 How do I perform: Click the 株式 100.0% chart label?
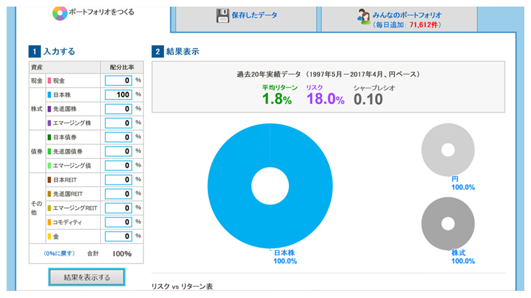pyautogui.click(x=463, y=257)
